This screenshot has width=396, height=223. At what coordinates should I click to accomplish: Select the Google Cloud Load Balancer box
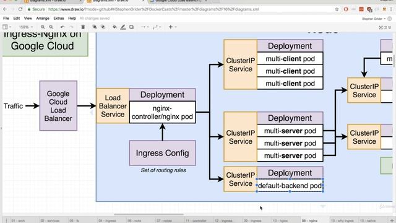point(58,106)
